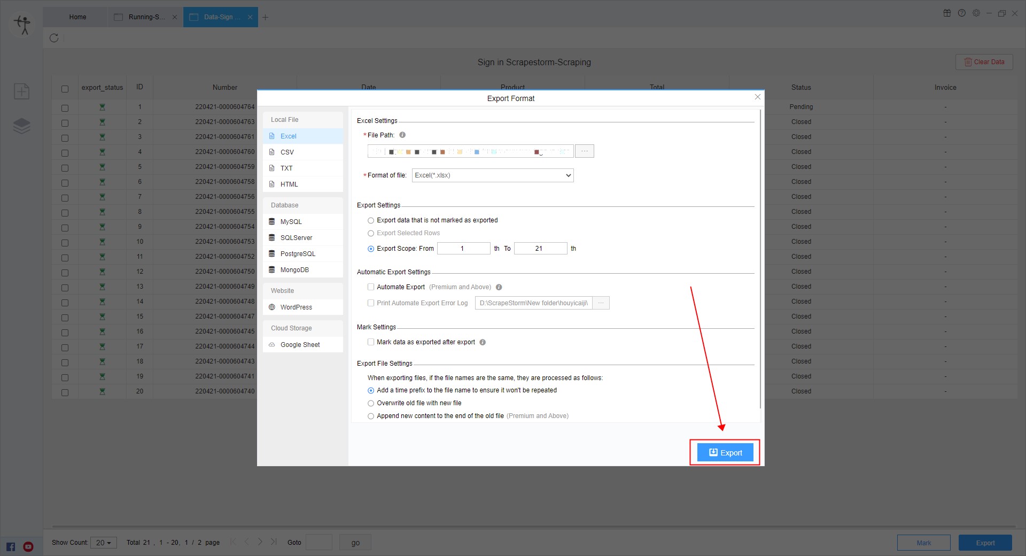Select Overwrite old file with new file

pyautogui.click(x=371, y=403)
